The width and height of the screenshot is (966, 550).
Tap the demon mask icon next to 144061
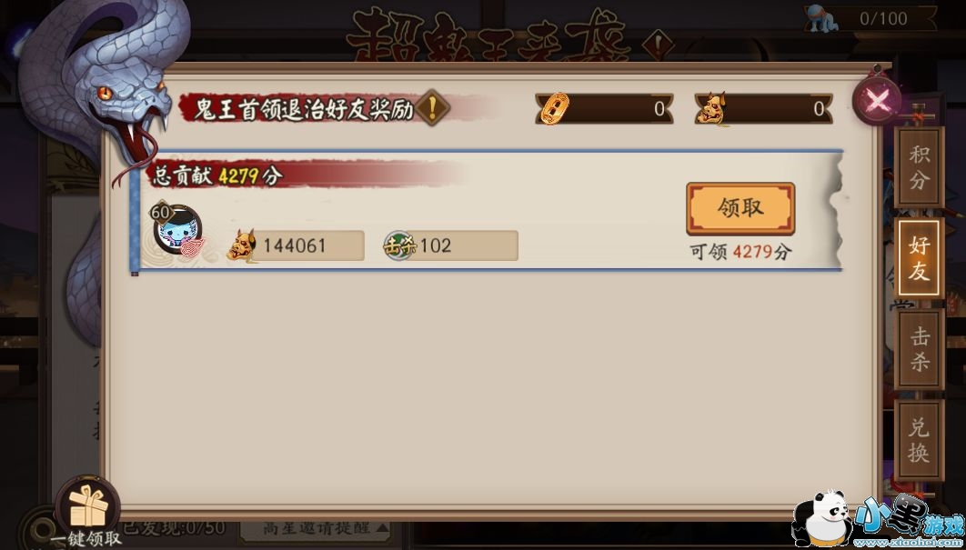tap(242, 245)
